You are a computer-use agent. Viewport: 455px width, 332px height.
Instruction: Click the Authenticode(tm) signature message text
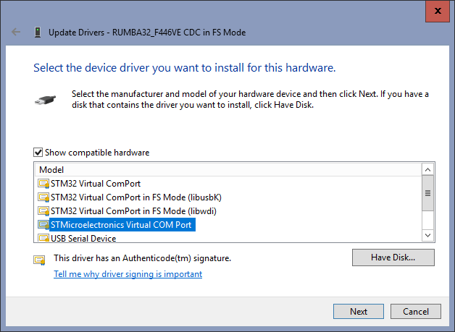(x=142, y=257)
